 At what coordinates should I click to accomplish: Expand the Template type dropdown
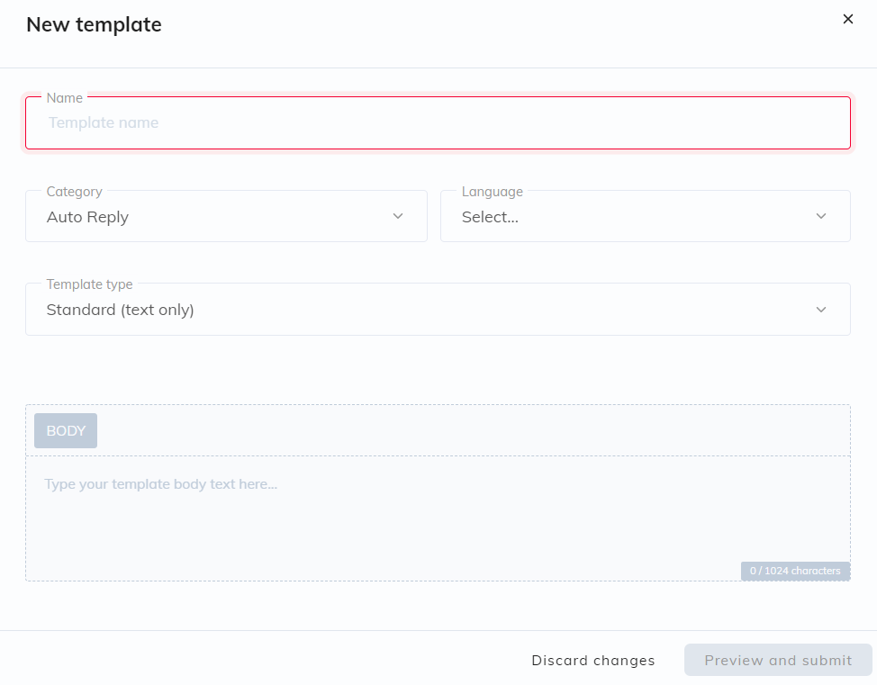click(438, 310)
